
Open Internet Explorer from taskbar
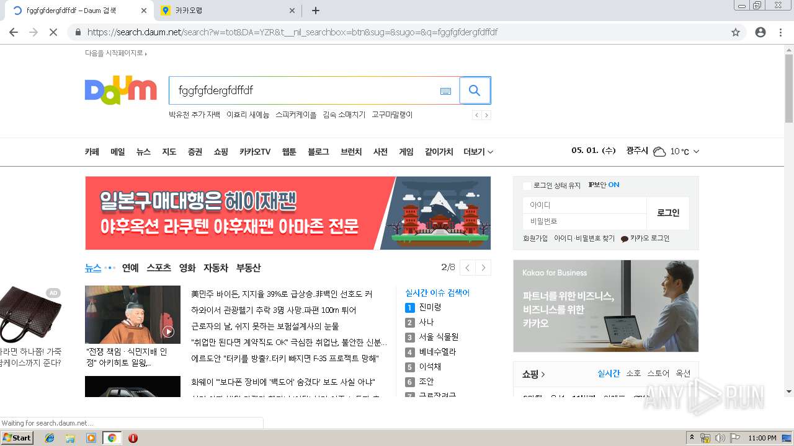tap(50, 438)
